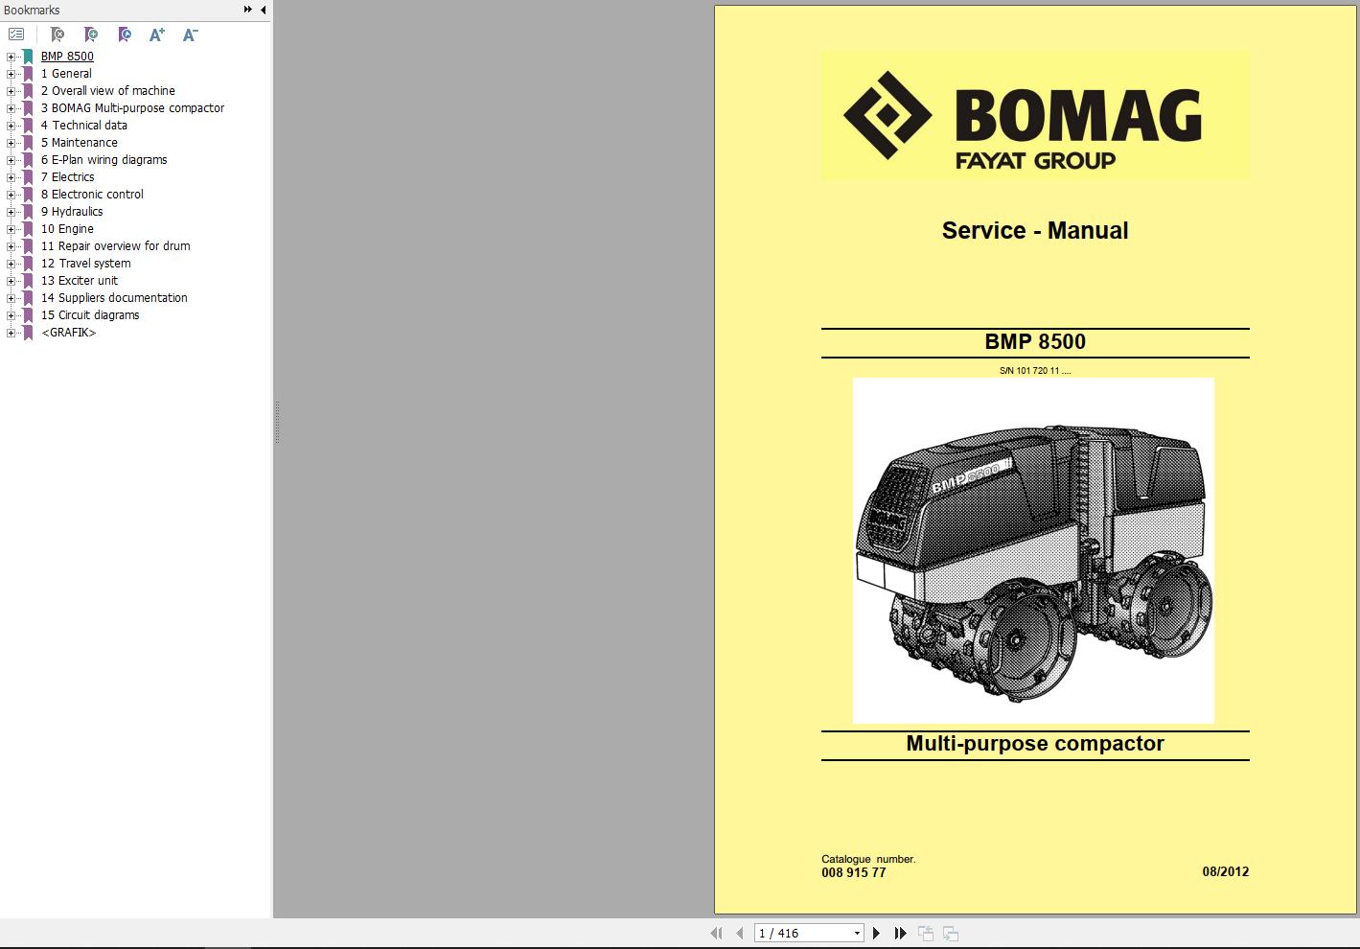The image size is (1360, 949).
Task: Click the next view icon
Action: click(951, 932)
